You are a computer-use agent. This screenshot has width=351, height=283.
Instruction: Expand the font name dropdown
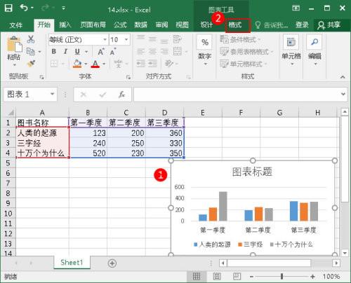pyautogui.click(x=105, y=39)
